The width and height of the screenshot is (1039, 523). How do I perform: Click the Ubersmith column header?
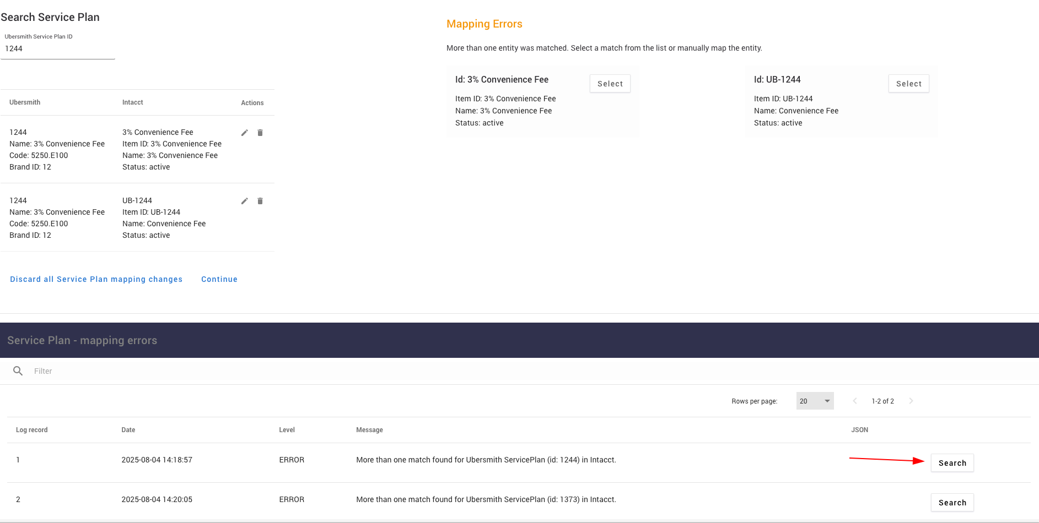point(25,102)
